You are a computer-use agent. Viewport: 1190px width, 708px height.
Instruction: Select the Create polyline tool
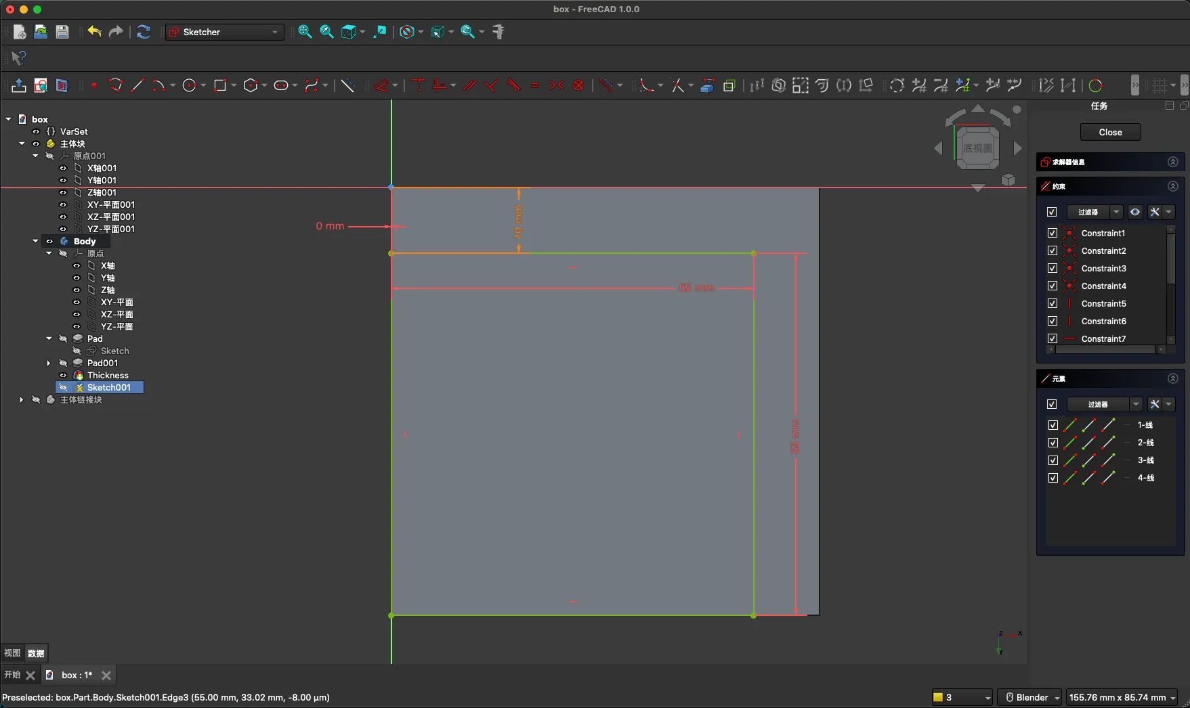pyautogui.click(x=116, y=85)
